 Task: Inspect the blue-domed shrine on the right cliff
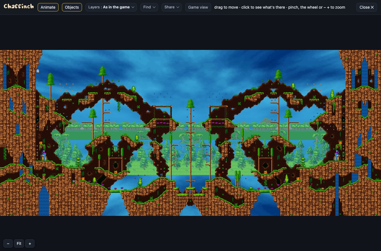point(337,155)
